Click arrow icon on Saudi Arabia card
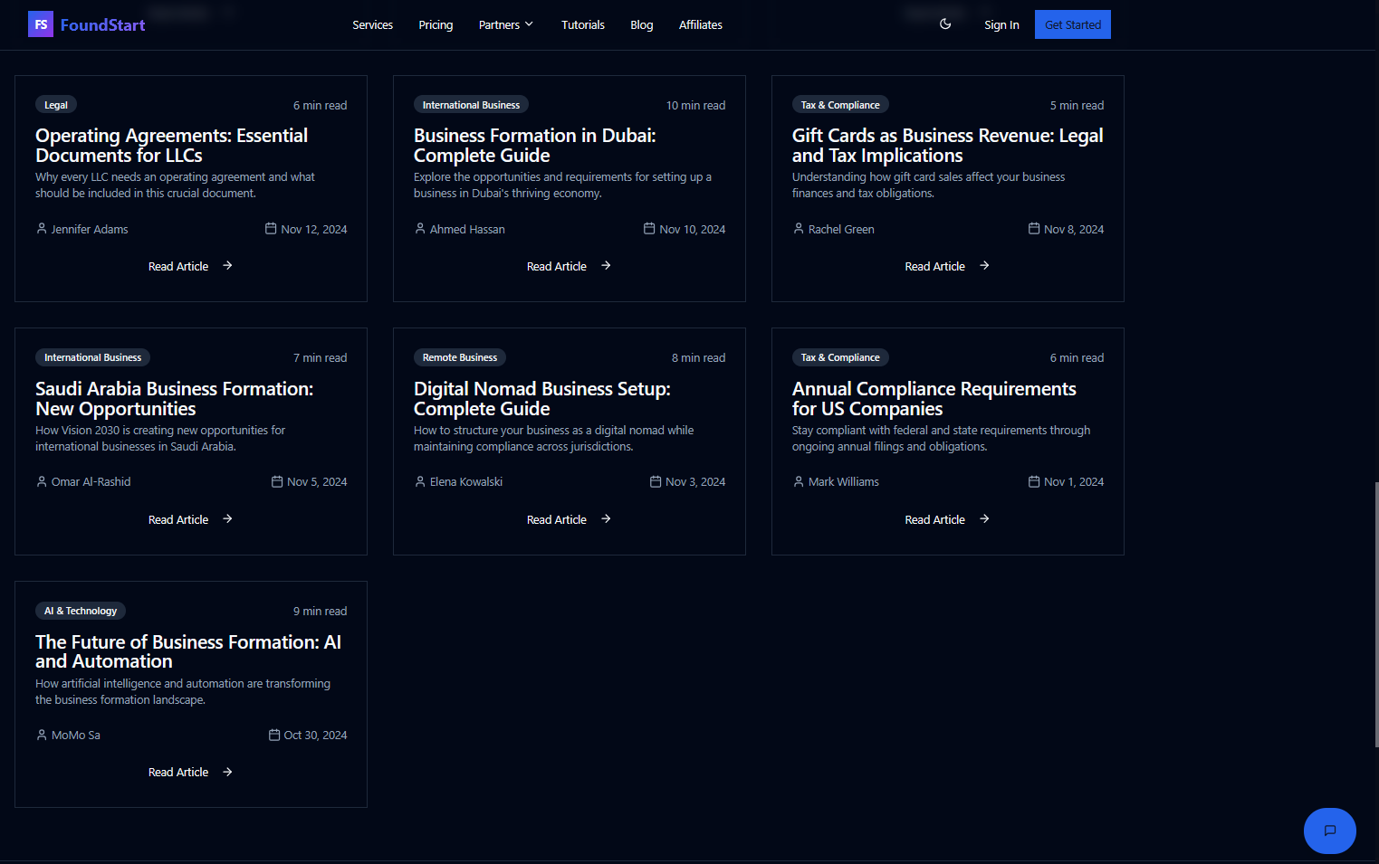 (x=227, y=519)
